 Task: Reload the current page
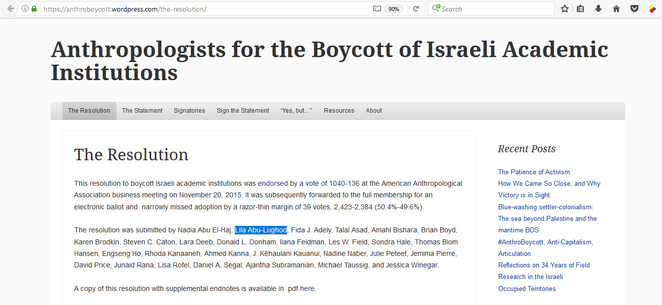click(x=416, y=9)
